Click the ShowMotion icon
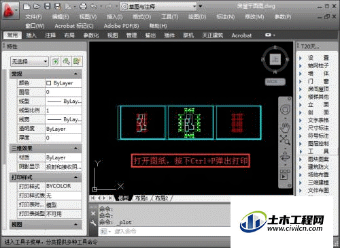This screenshot has width=340, height=248. tap(285, 174)
